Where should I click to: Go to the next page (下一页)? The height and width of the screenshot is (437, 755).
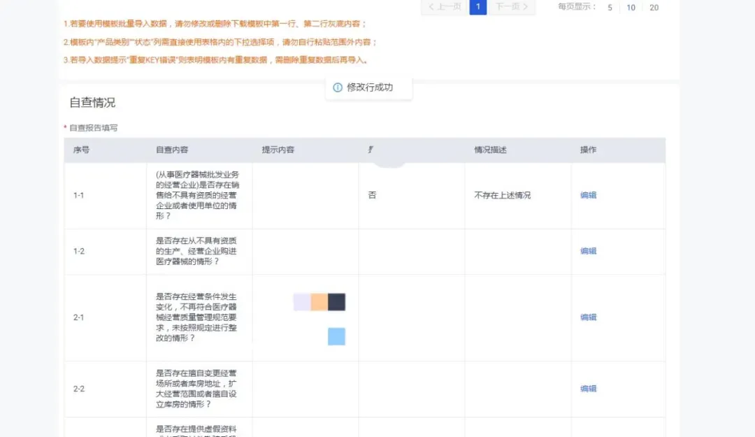pos(511,7)
